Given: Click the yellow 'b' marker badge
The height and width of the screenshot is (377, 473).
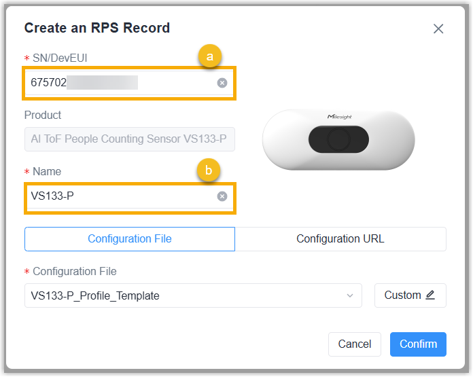Looking at the screenshot, I should pyautogui.click(x=209, y=170).
